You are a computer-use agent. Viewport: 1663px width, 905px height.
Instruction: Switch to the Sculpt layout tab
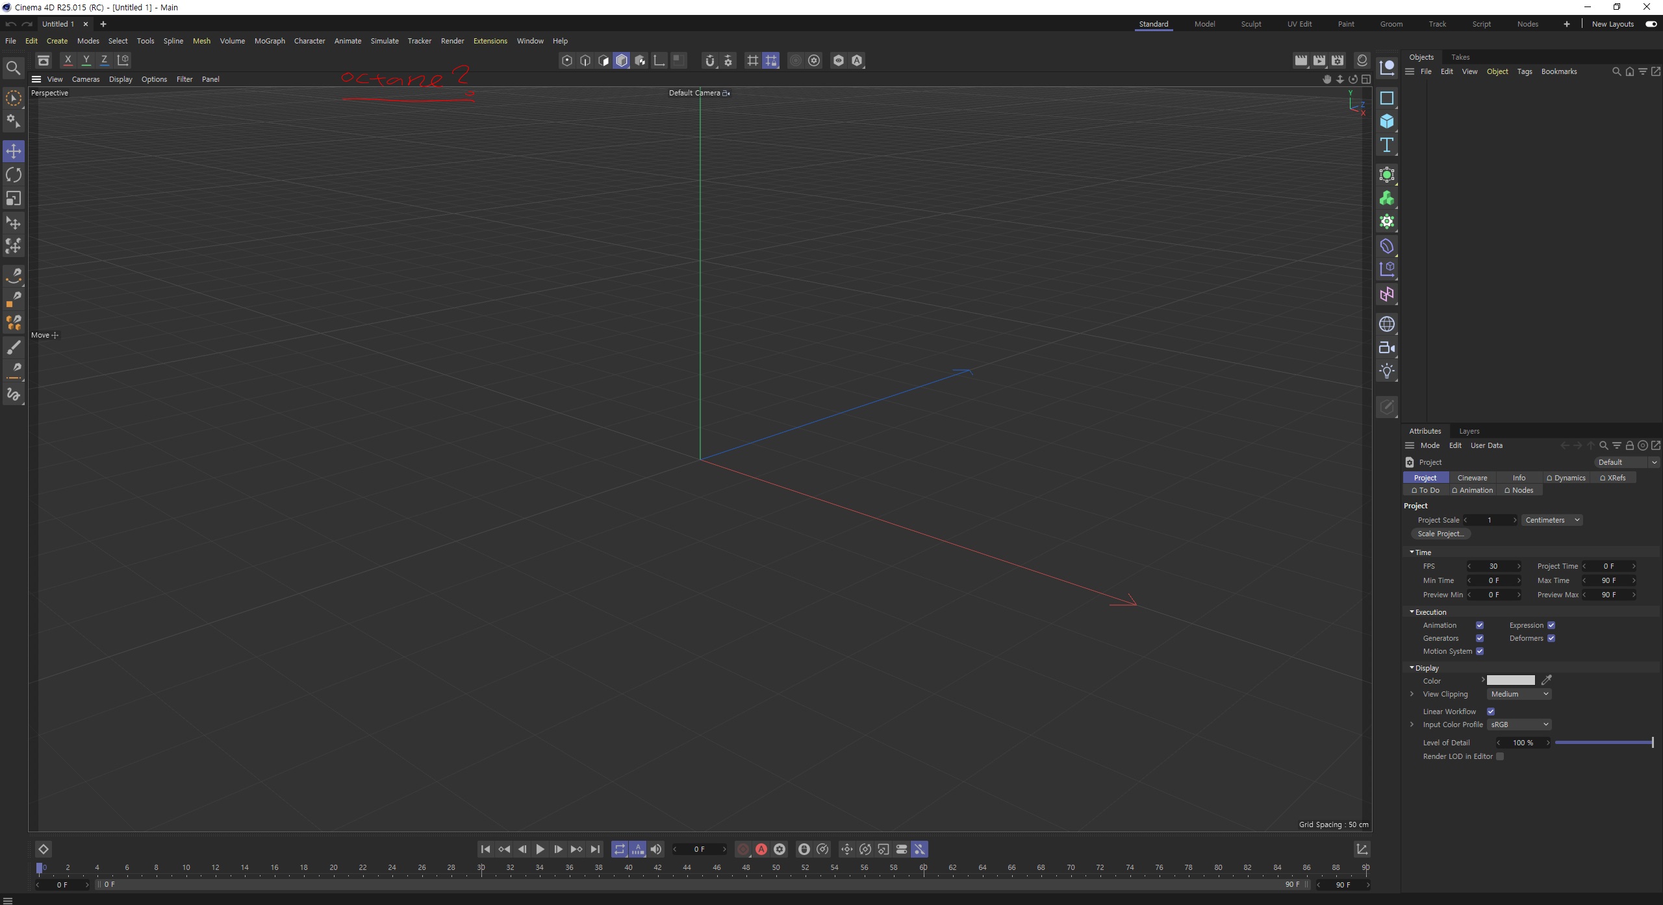point(1250,24)
